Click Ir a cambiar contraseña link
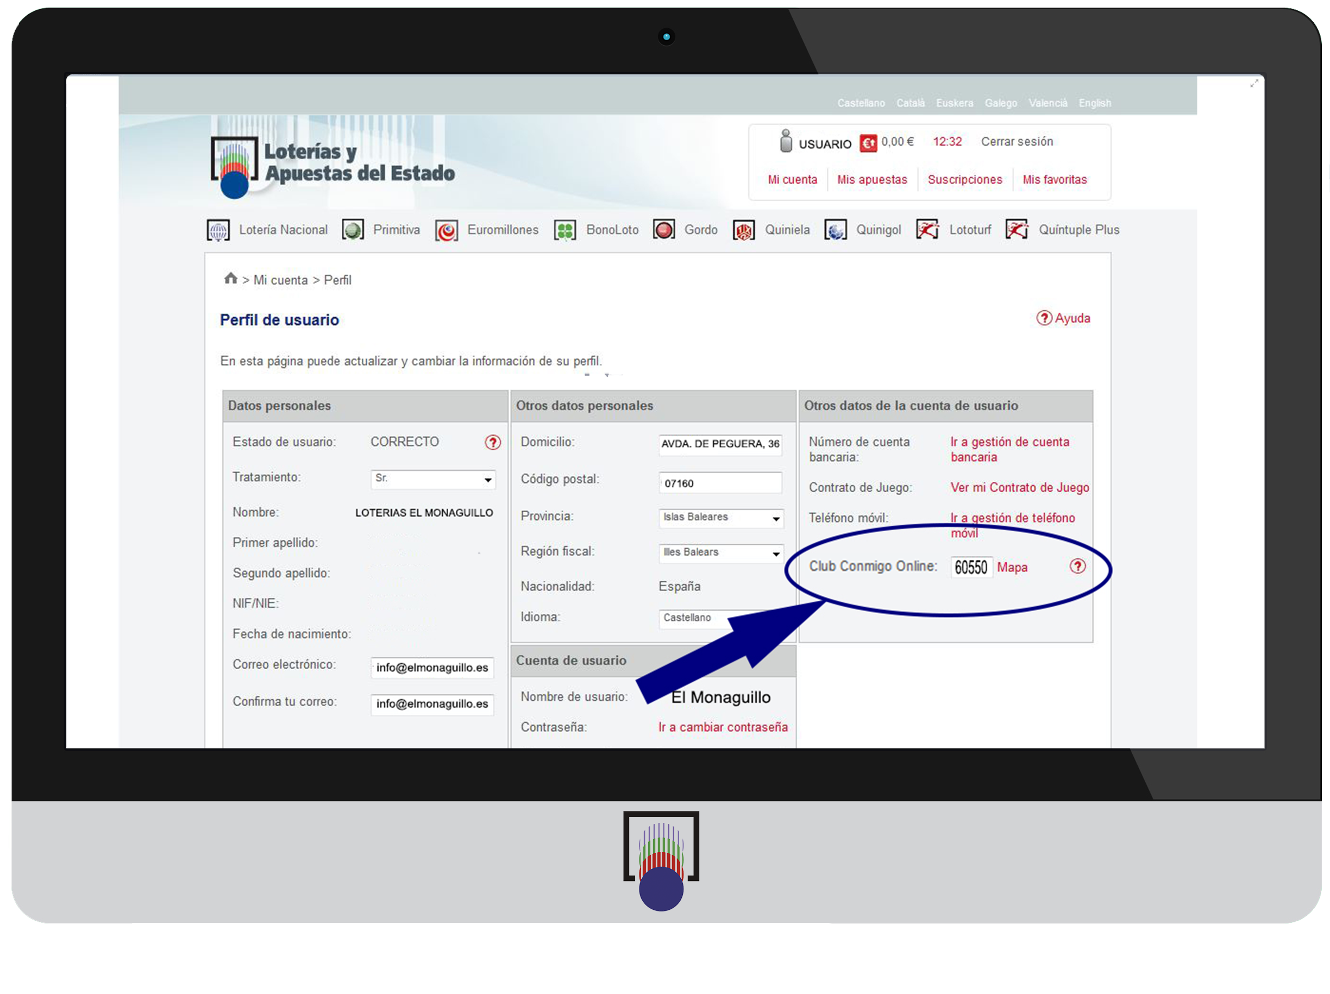This screenshot has width=1330, height=994. (x=723, y=727)
